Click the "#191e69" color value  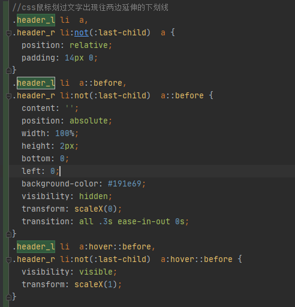click(x=125, y=183)
